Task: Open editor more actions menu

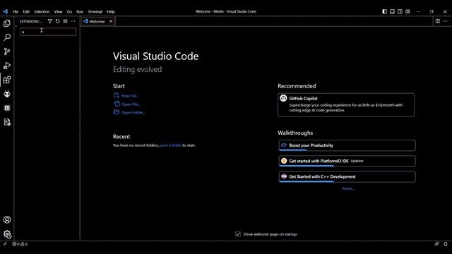Action: coord(446,21)
